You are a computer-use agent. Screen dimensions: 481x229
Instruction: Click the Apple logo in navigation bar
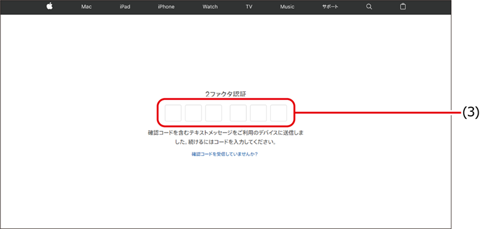coord(50,7)
